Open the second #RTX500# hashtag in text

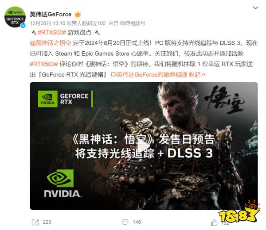[x=44, y=64]
